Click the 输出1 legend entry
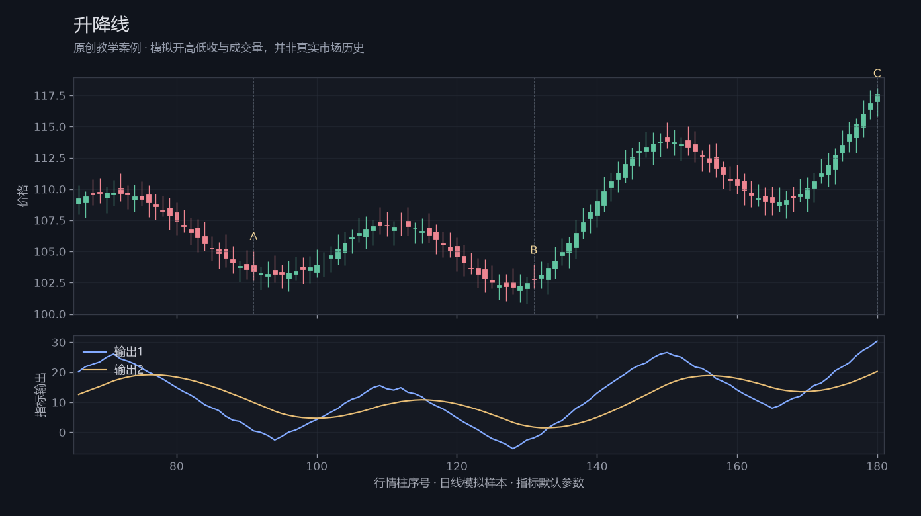921x516 pixels. (128, 351)
